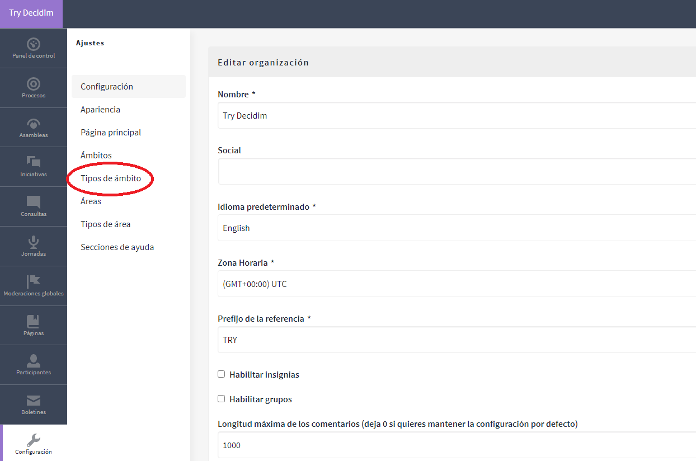Viewport: 696px width, 461px height.
Task: Open the Consultas speech bubble icon
Action: 34,203
